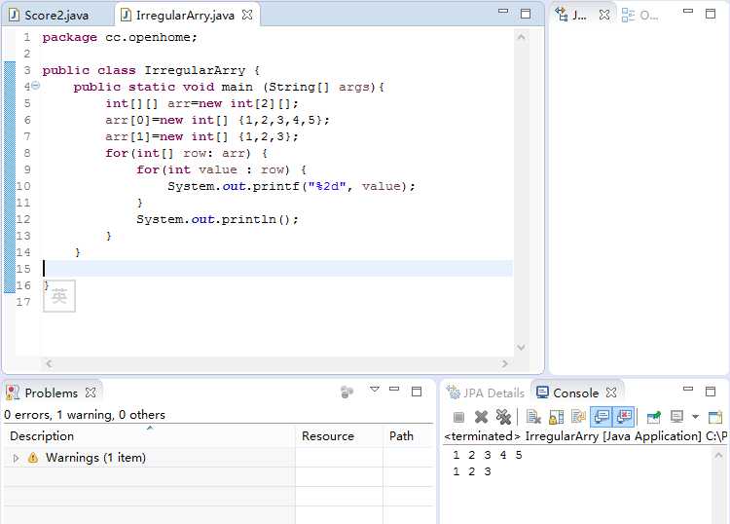Close the Problems view
The image size is (730, 524).
[91, 393]
